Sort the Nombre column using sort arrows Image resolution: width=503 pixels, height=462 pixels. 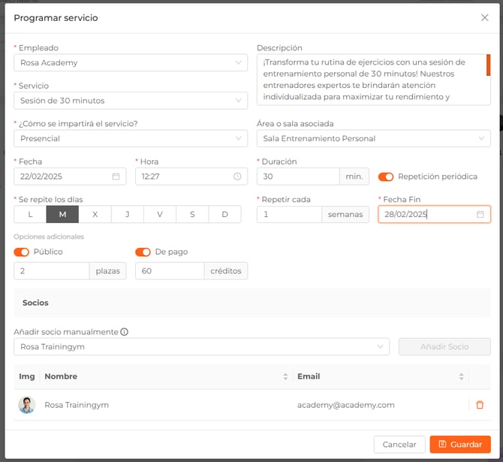click(285, 376)
